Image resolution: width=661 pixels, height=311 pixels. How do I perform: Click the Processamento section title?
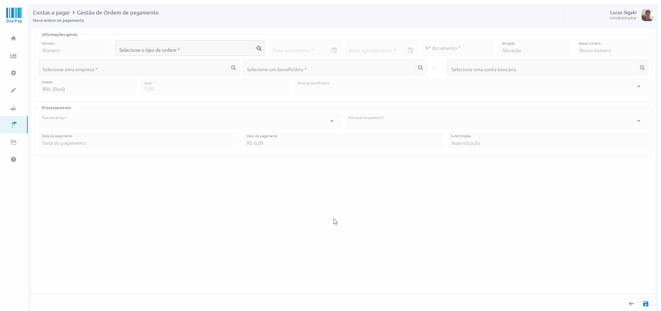tap(56, 108)
